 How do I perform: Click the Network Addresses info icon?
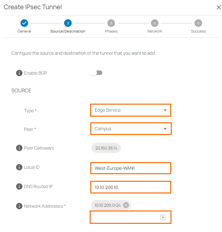click(x=19, y=206)
